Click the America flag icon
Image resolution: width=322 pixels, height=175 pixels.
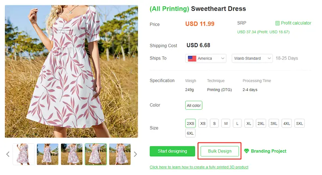[x=192, y=58]
